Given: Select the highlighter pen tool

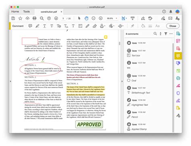Looking at the screenshot, I should click(37, 26).
